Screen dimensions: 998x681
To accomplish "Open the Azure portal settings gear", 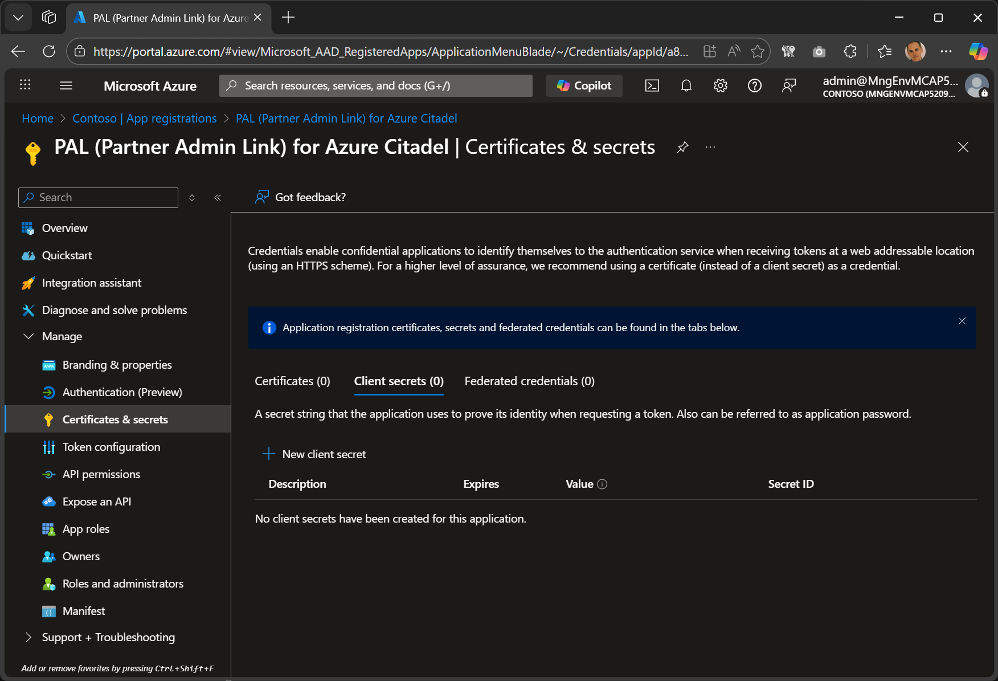I will click(720, 85).
